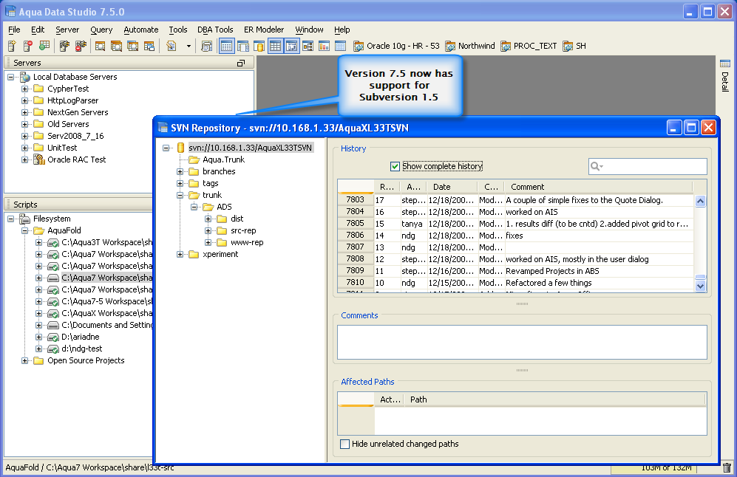Select the Aqua.Trunk folder
The height and width of the screenshot is (477, 737).
click(x=224, y=159)
